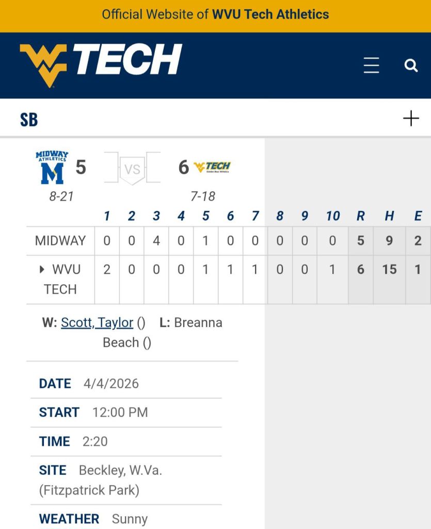The image size is (431, 529).
Task: Open Scott, Taylor player link
Action: [97, 323]
